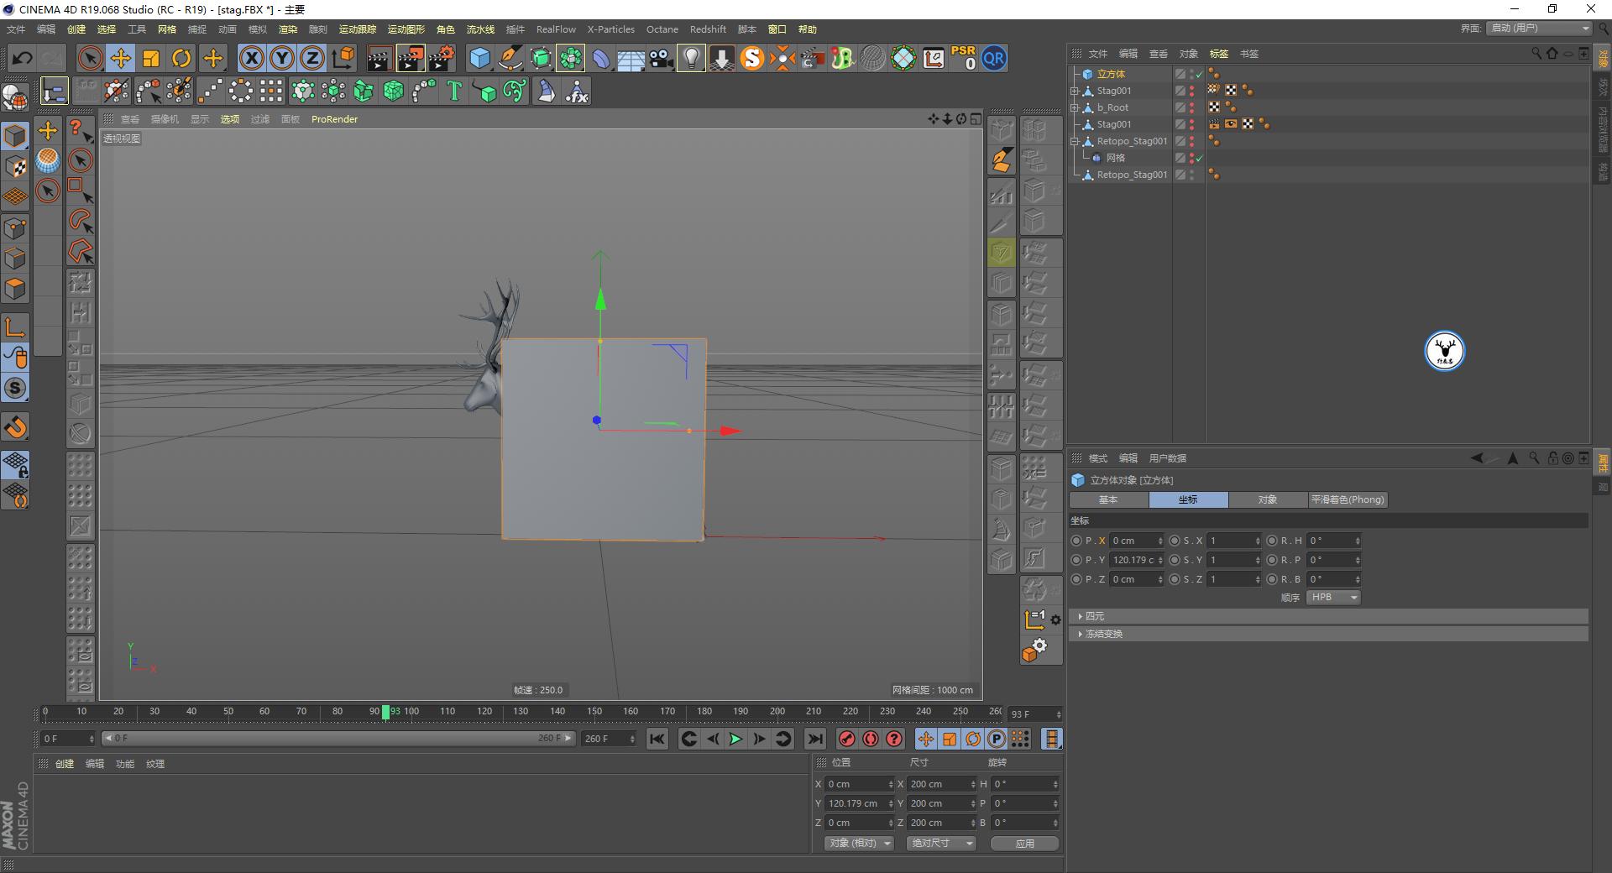
Task: Expand the 四元 section in the attributes panel
Action: (1081, 616)
